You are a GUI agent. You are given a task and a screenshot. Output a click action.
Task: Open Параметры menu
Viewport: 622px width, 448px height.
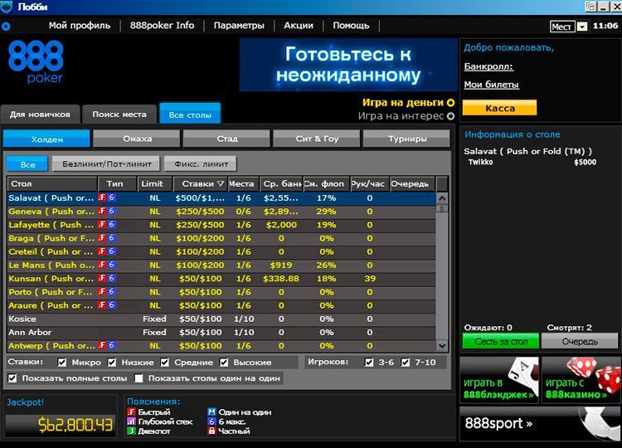tap(239, 26)
